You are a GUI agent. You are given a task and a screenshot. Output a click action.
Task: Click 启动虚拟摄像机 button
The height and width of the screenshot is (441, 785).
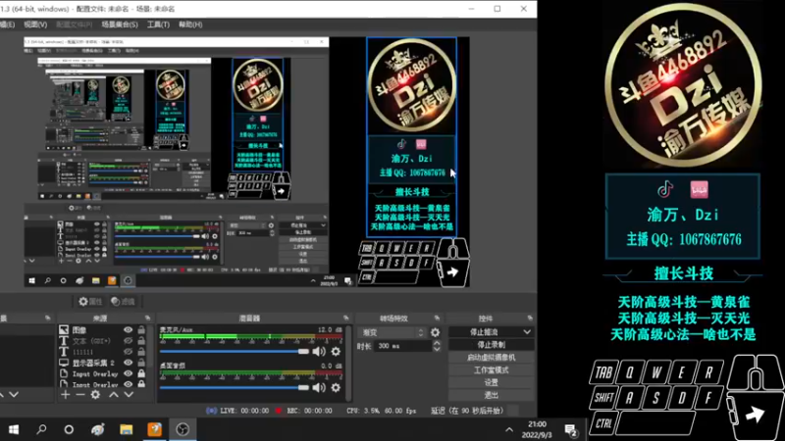click(492, 358)
